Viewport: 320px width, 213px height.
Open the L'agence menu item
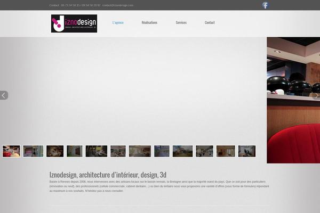pos(118,22)
